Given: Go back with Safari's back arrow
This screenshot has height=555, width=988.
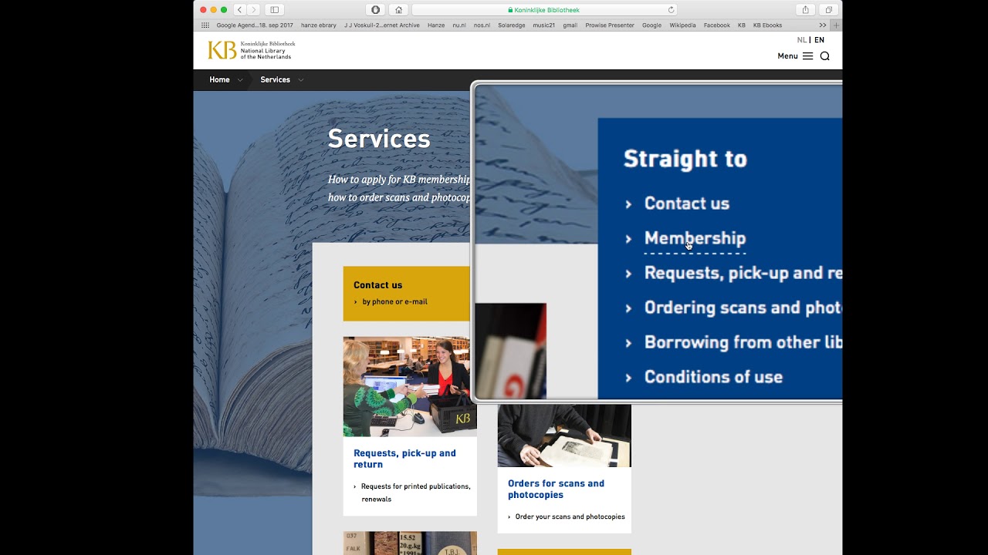Looking at the screenshot, I should (x=239, y=10).
